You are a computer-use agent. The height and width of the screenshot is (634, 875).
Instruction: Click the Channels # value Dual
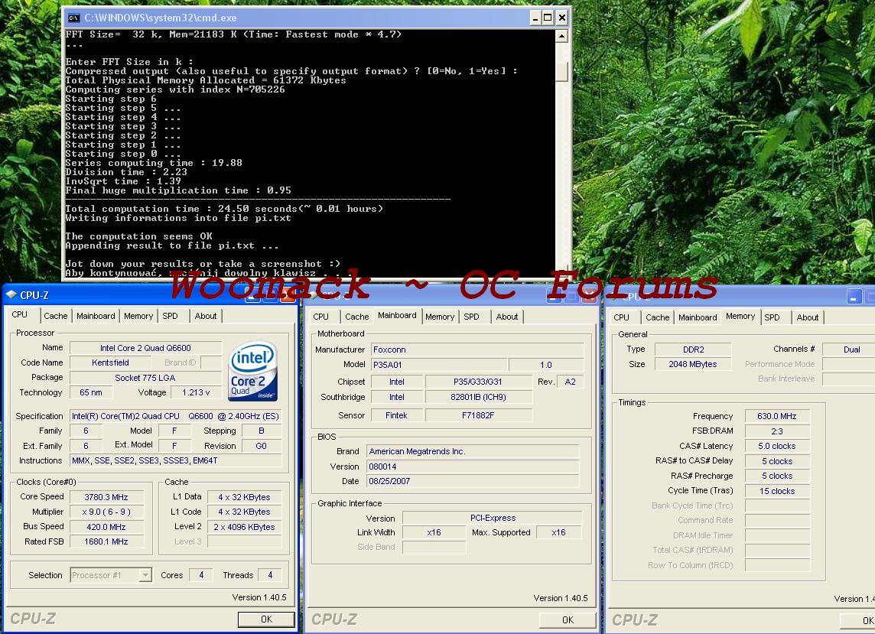[849, 350]
